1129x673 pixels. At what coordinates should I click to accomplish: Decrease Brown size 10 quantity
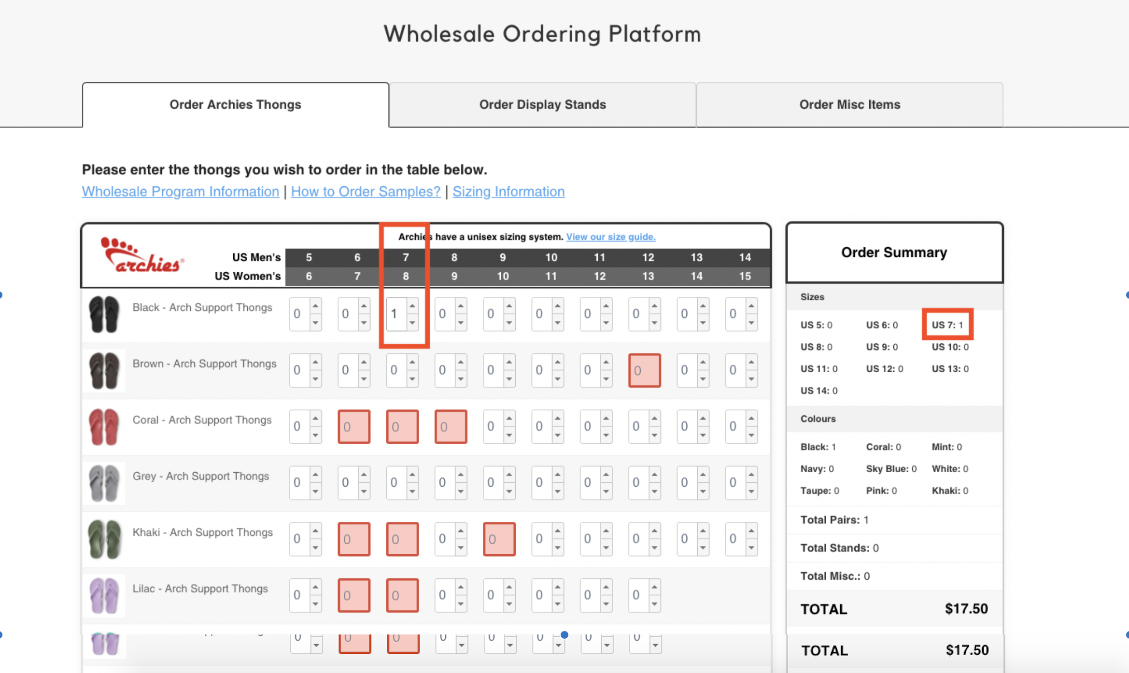coord(558,379)
